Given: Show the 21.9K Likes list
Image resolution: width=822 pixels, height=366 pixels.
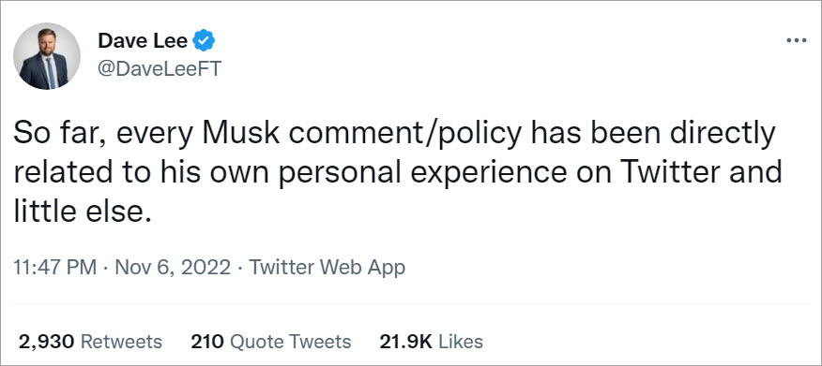Looking at the screenshot, I should click(x=431, y=342).
